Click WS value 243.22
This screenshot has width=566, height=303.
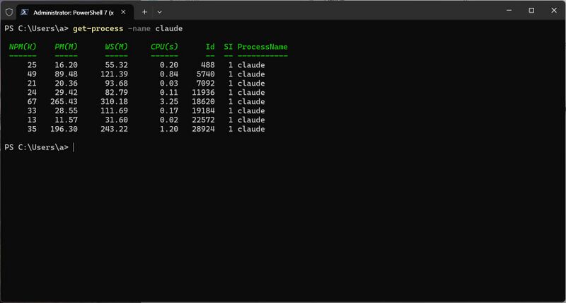[114, 129]
